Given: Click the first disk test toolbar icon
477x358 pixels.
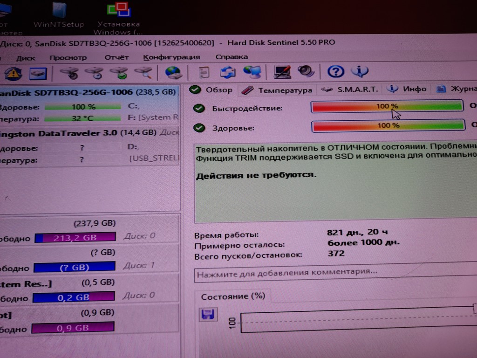Looking at the screenshot, I should pyautogui.click(x=70, y=73).
